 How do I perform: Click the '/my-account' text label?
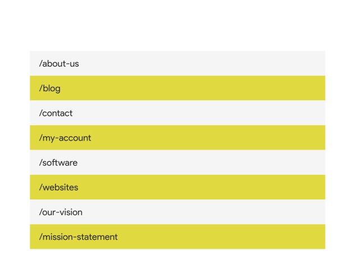click(65, 138)
